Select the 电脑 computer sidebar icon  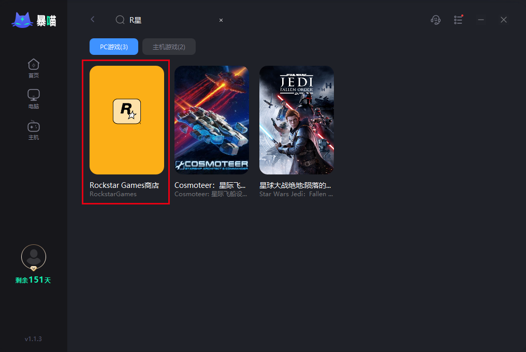34,99
